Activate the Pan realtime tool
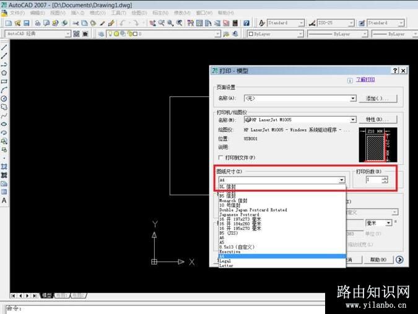This screenshot has height=314, width=418. point(152,23)
